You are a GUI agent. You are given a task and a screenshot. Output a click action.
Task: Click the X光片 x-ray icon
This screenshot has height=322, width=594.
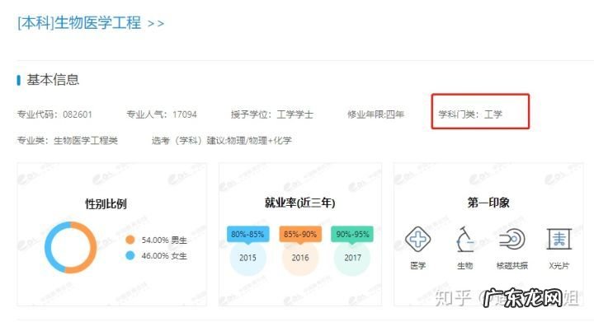[559, 239]
